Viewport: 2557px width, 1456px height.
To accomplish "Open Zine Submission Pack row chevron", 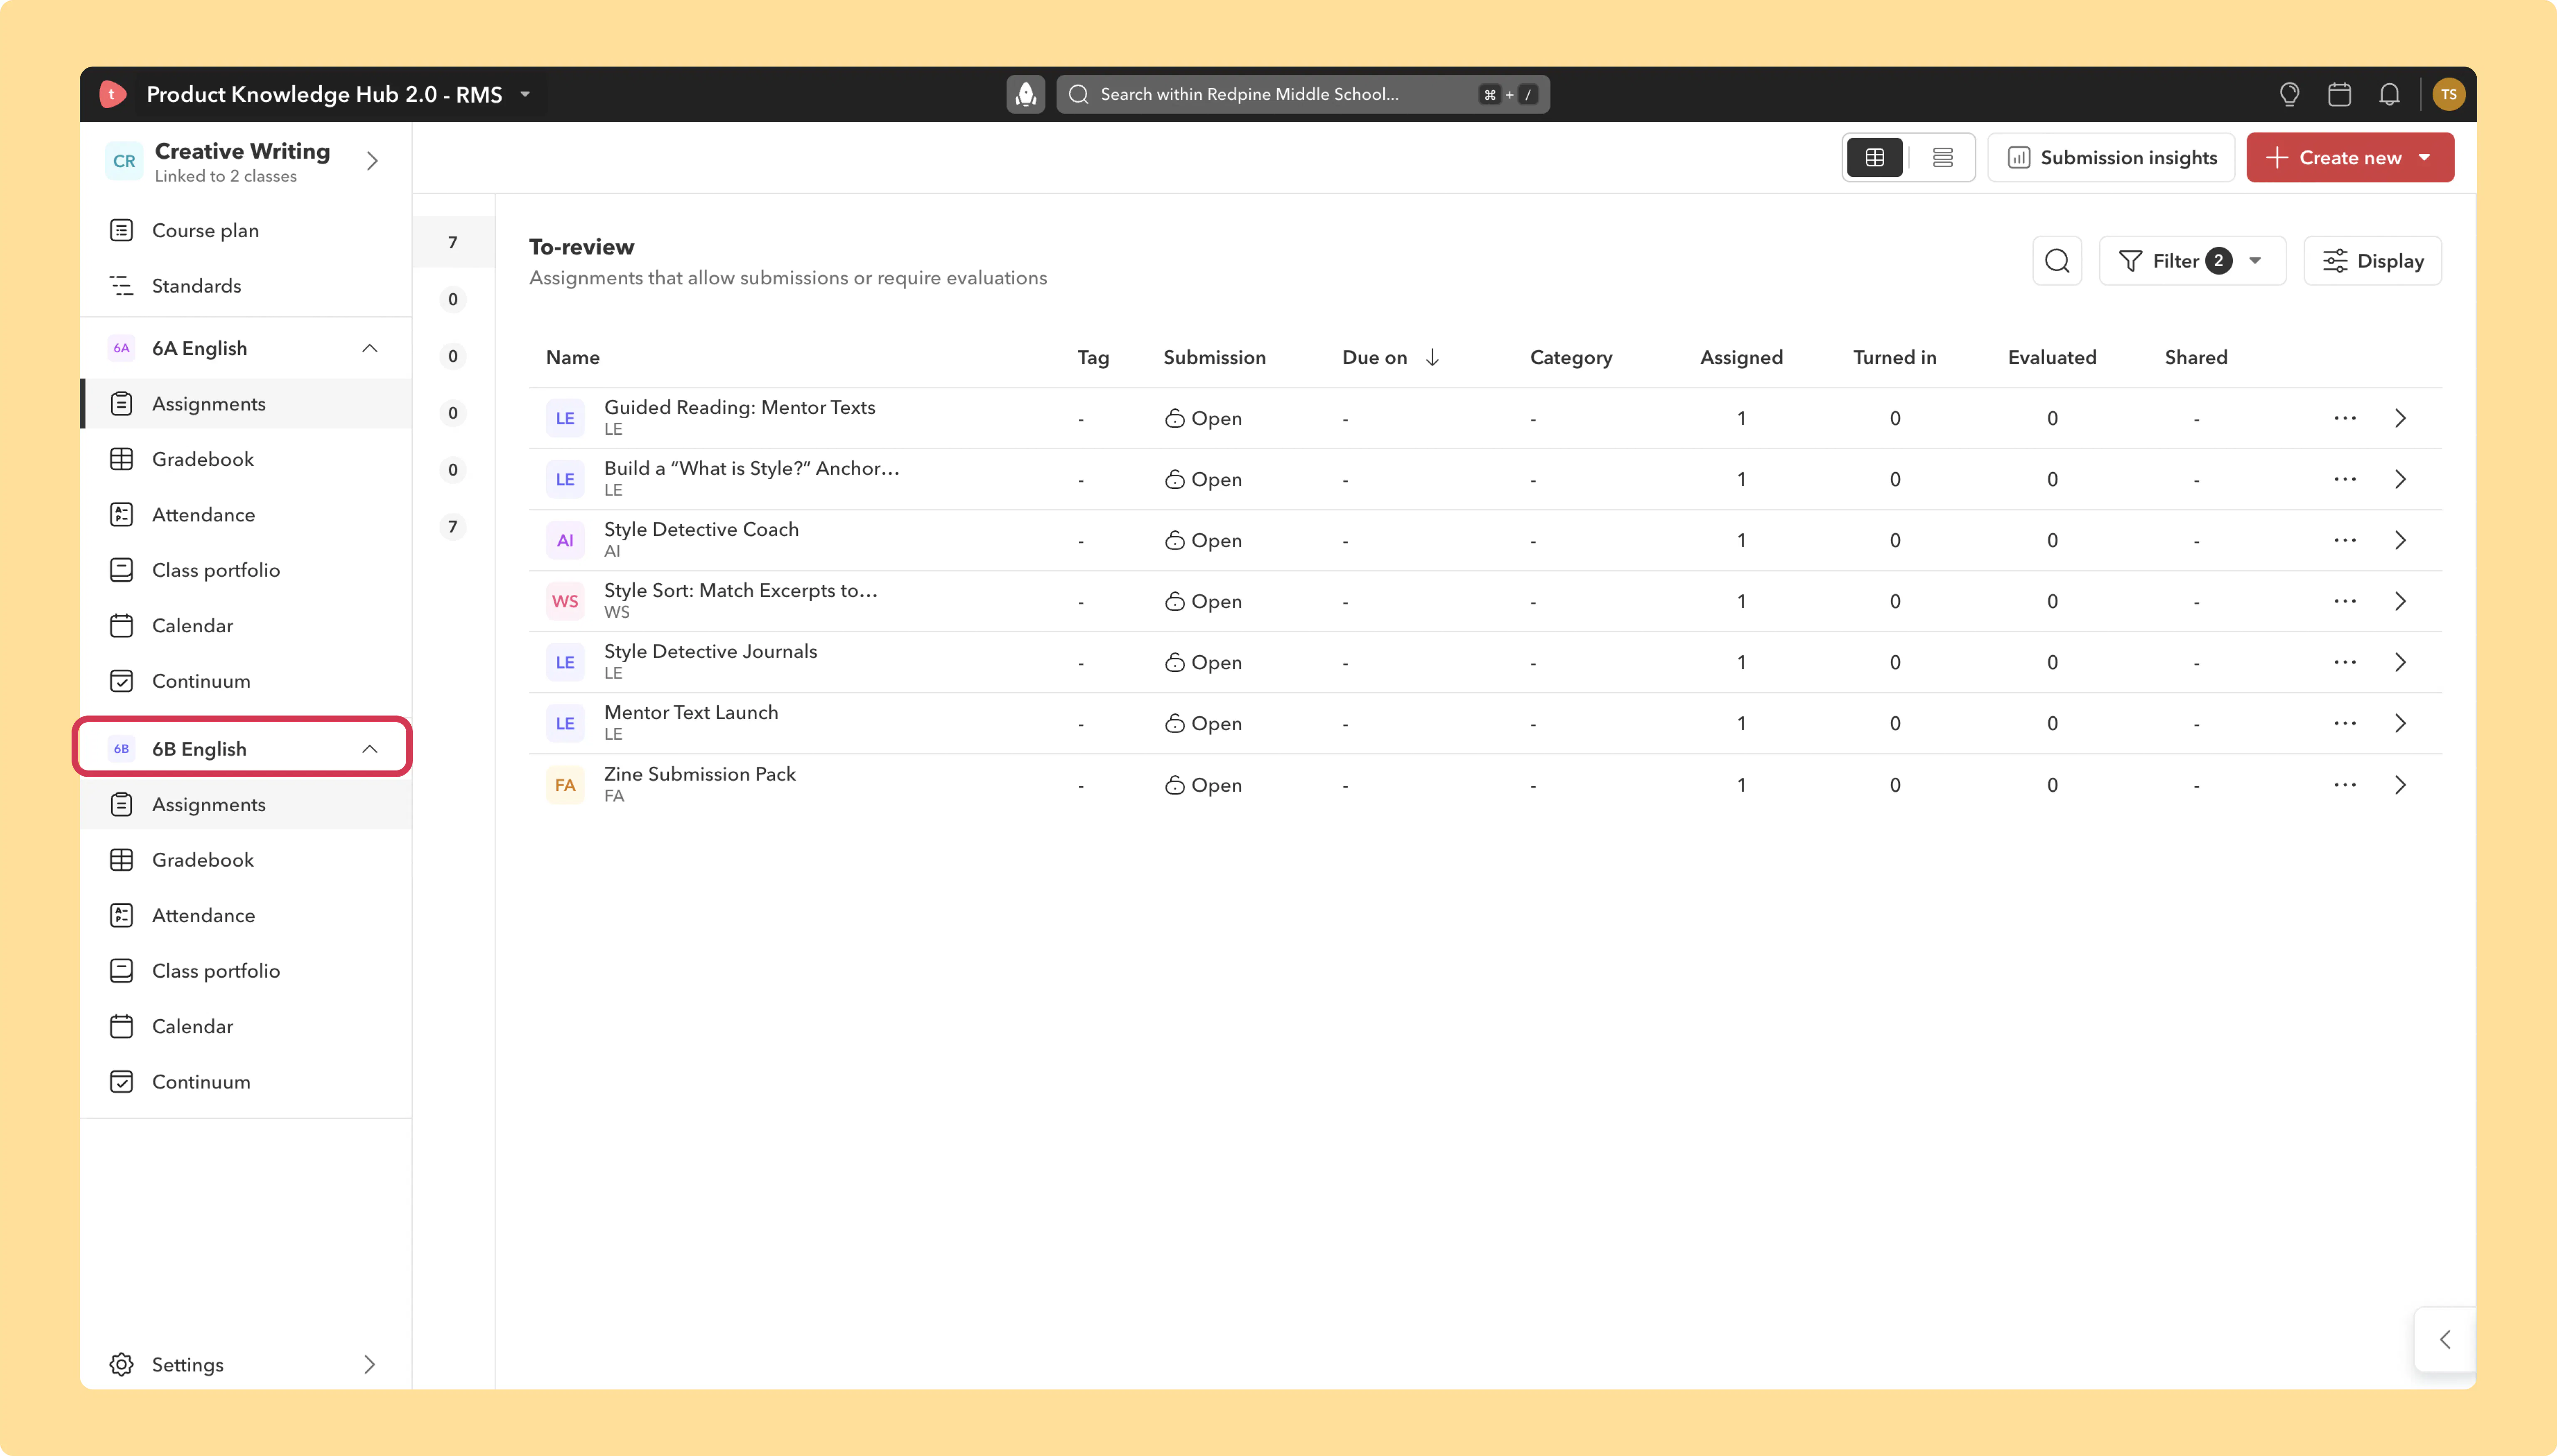I will (2400, 785).
